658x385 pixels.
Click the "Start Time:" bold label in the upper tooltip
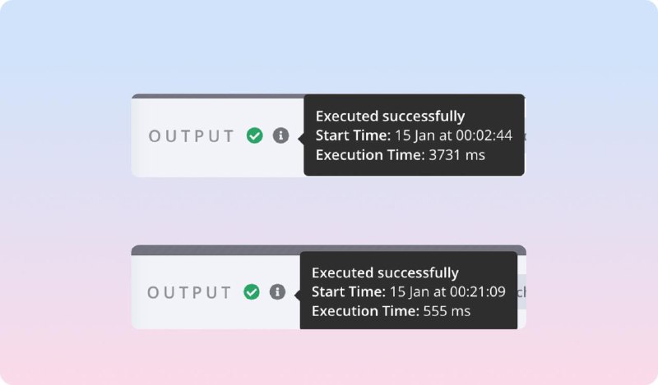point(353,135)
